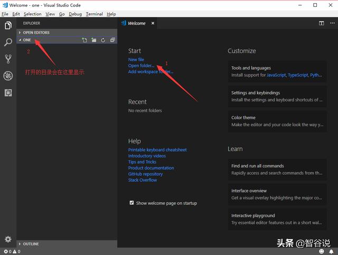Click the New file link
The height and width of the screenshot is (255, 338).
(136, 60)
